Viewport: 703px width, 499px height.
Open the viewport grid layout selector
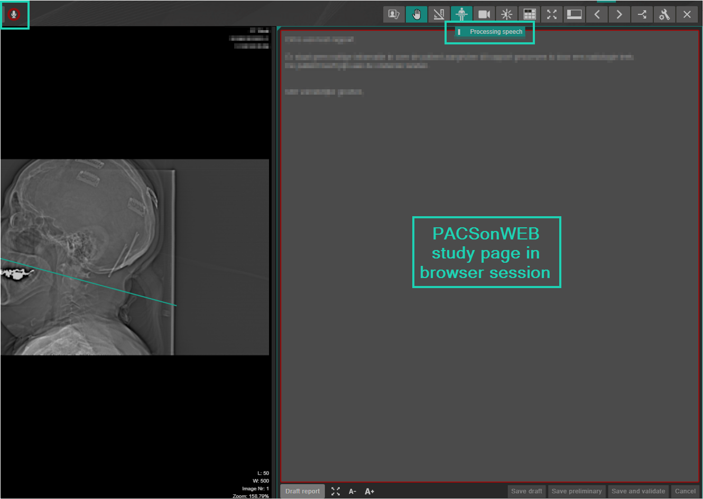click(x=529, y=14)
